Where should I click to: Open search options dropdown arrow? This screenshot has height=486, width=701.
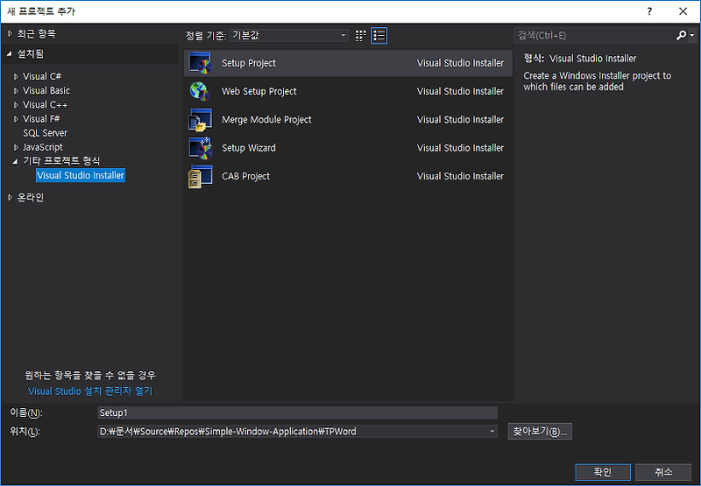(x=691, y=35)
